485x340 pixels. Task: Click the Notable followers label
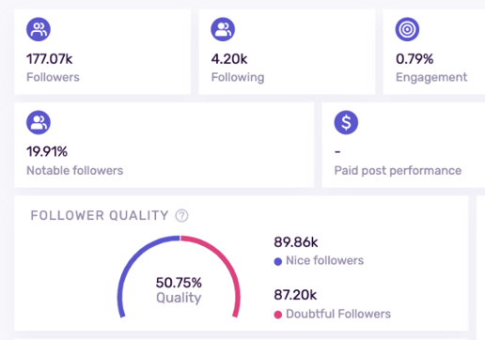pyautogui.click(x=75, y=171)
